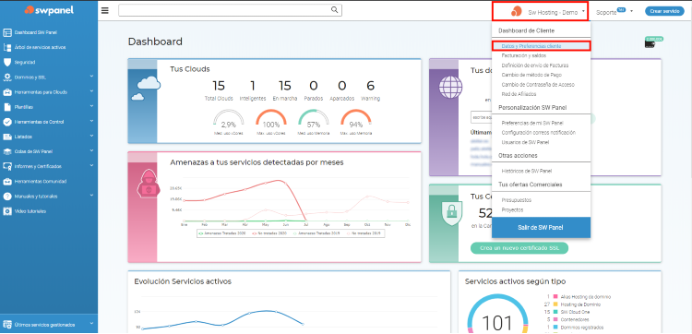
Task: Expand the Herramientas para Clouds chevron
Action: point(91,91)
